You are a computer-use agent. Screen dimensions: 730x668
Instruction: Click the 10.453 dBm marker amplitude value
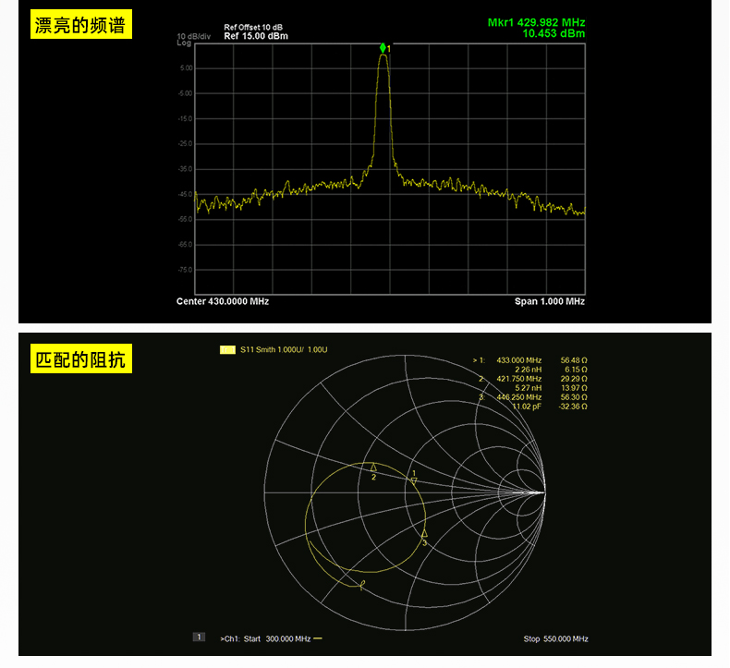pyautogui.click(x=554, y=33)
